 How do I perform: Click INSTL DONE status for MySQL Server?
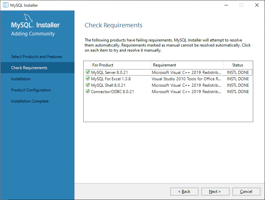pos(238,73)
